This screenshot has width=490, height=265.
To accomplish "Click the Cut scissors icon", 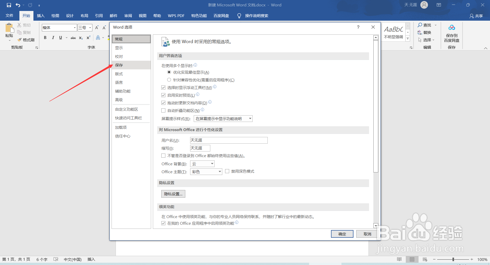I will (x=19, y=25).
